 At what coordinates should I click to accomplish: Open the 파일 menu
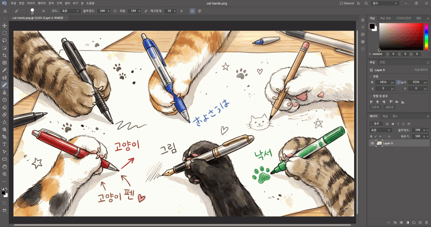coord(13,3)
